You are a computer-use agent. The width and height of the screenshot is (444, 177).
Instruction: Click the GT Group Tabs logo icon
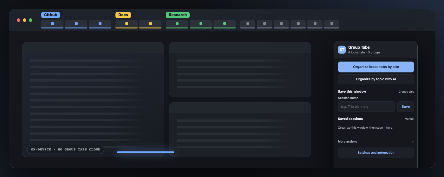[x=342, y=50]
